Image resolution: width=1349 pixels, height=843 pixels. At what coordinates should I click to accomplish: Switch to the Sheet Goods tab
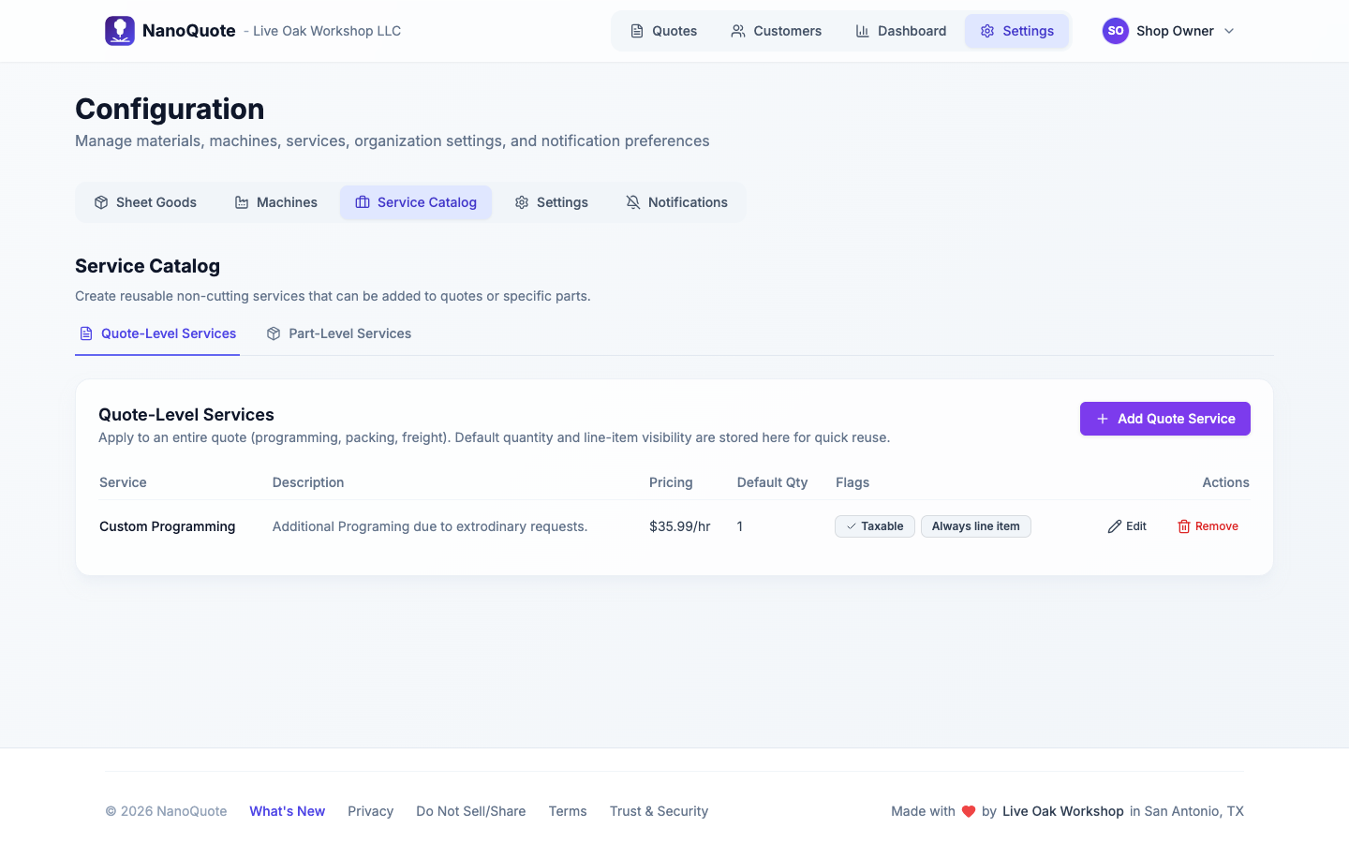[145, 202]
